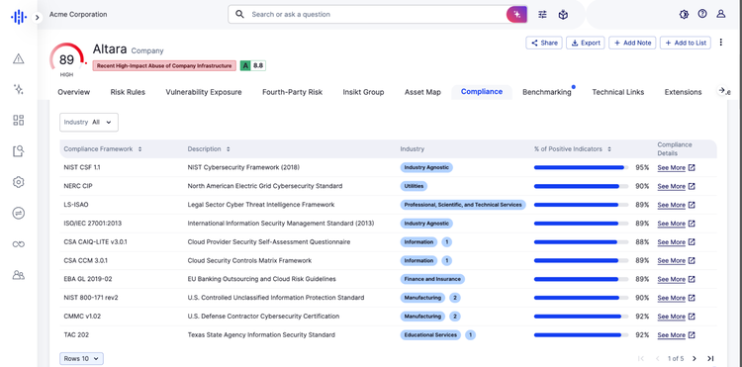The height and width of the screenshot is (367, 742).
Task: Click the Export button
Action: click(586, 43)
